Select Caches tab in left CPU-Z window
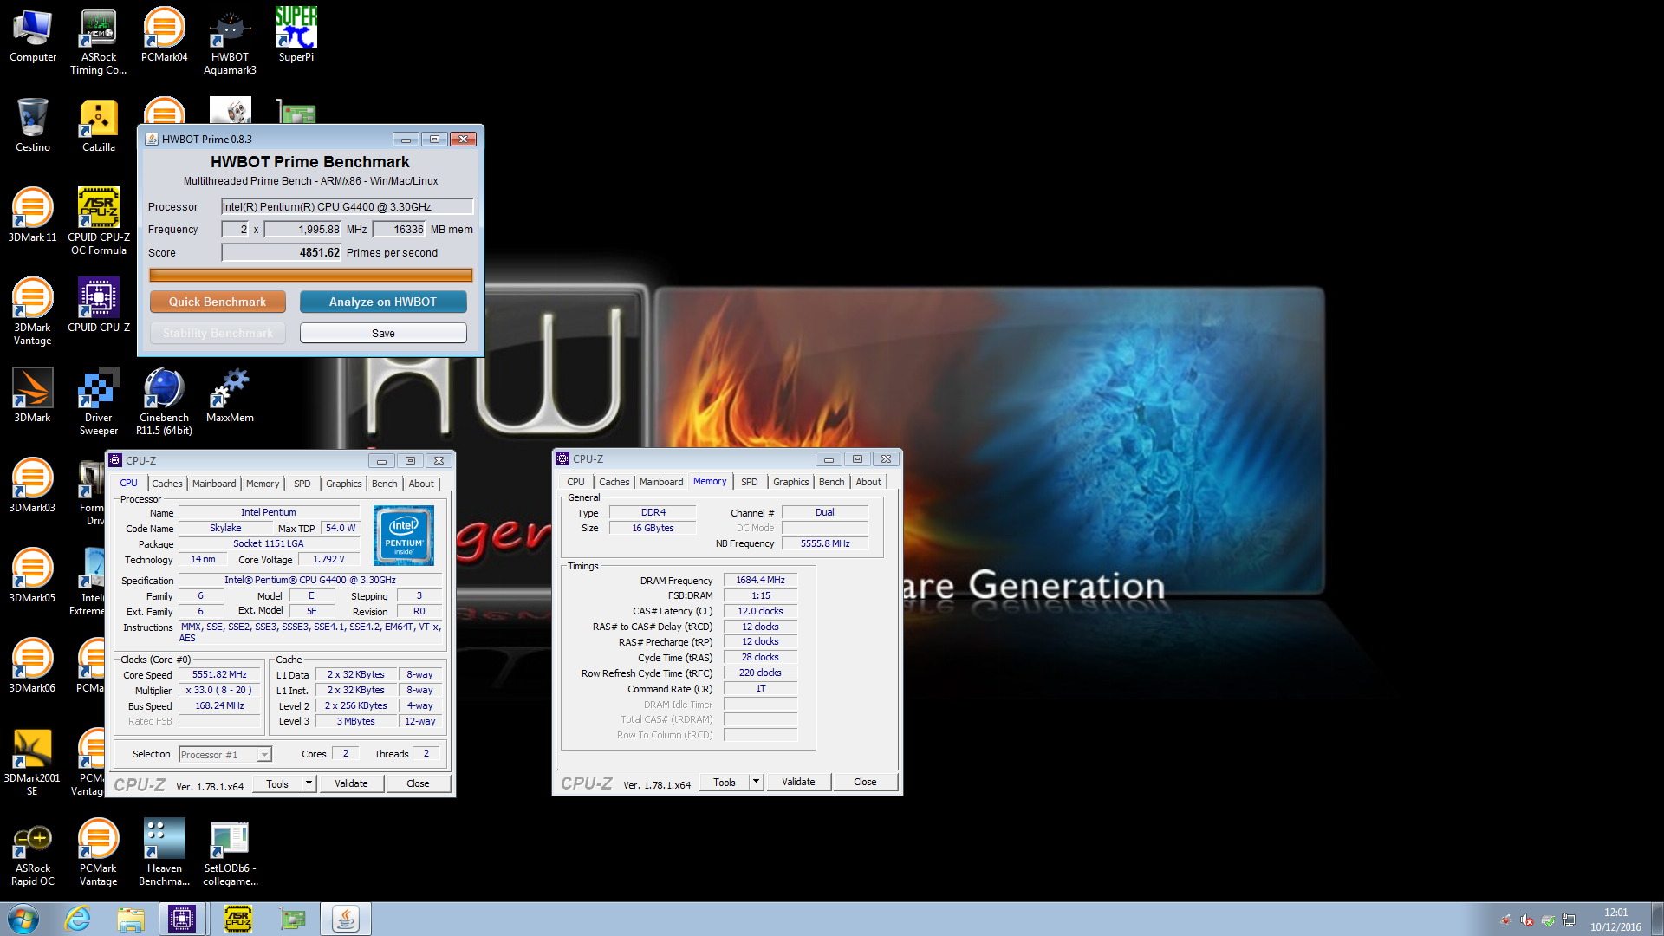The height and width of the screenshot is (936, 1664). coord(167,484)
